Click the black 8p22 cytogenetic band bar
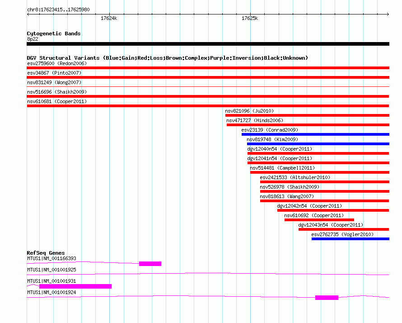 [208, 44]
